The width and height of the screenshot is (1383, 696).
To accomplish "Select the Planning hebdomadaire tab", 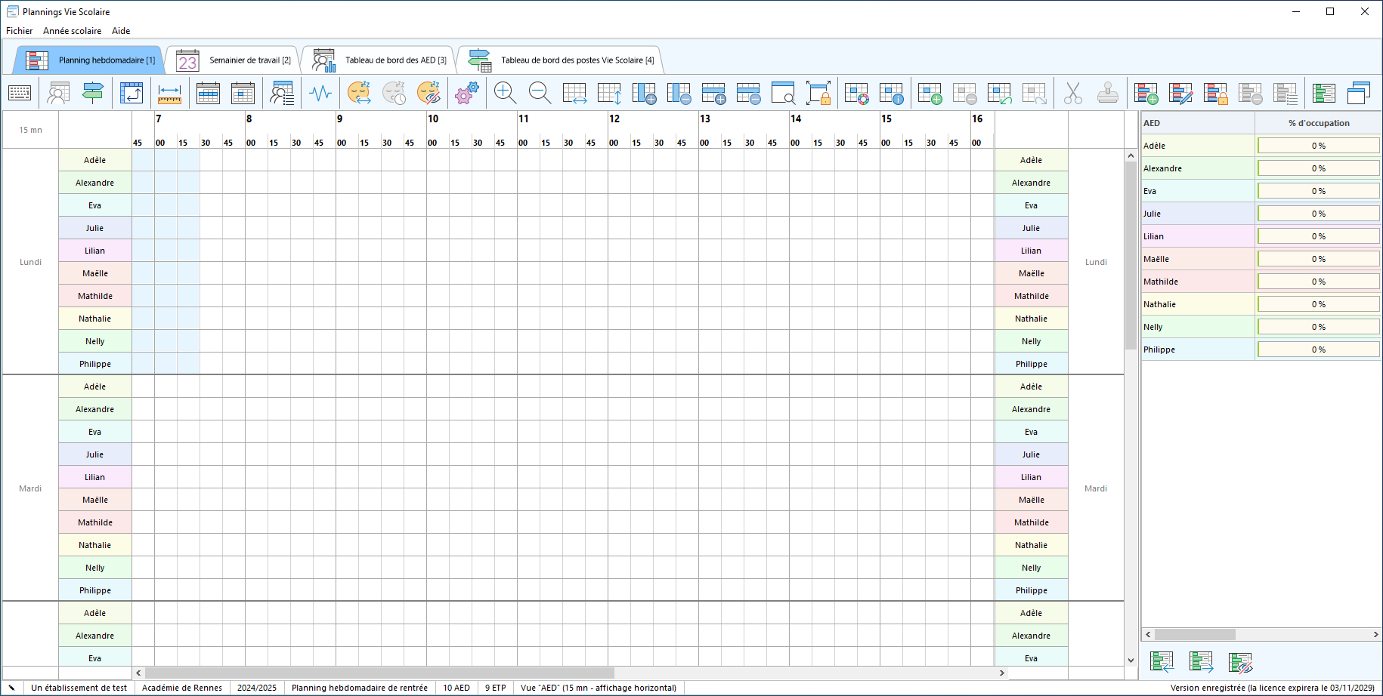I will click(x=90, y=60).
